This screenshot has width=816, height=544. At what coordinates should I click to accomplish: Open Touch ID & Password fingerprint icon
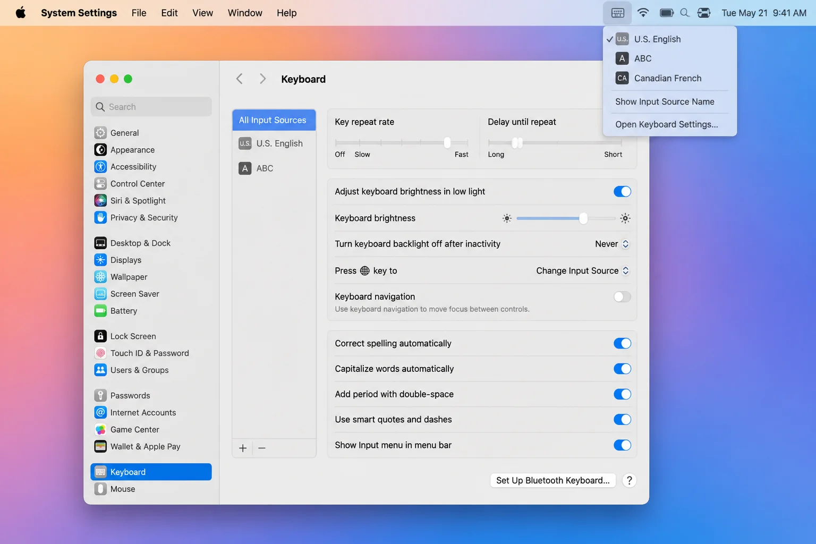pos(100,353)
